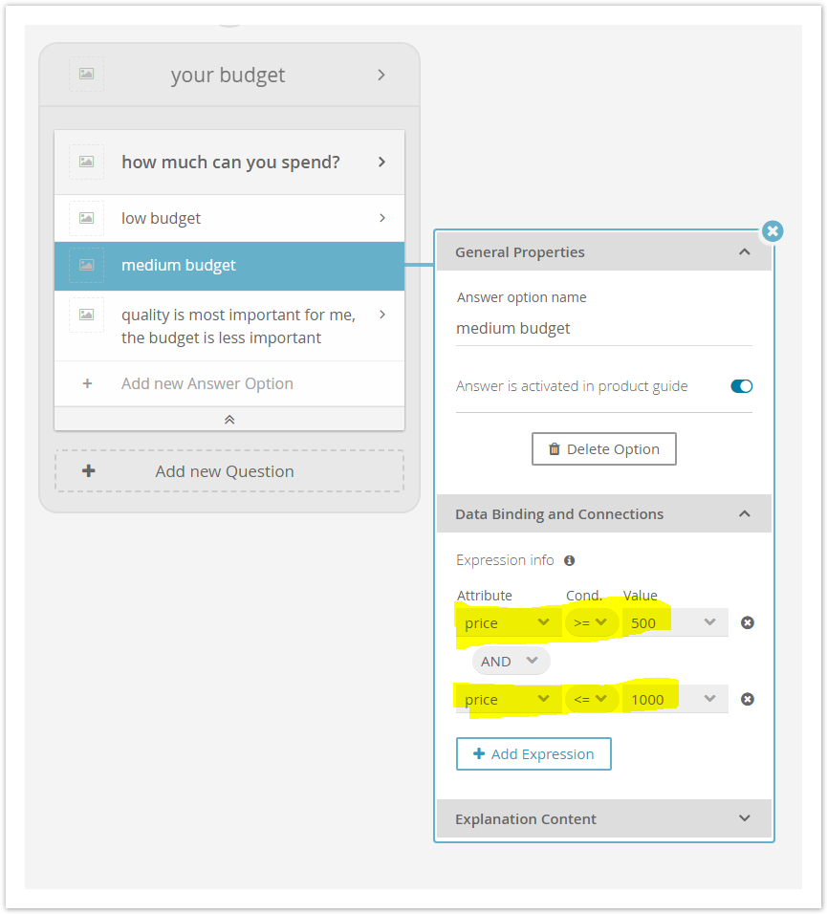Select the low budget answer option
This screenshot has height=914, width=827.
coord(229,218)
